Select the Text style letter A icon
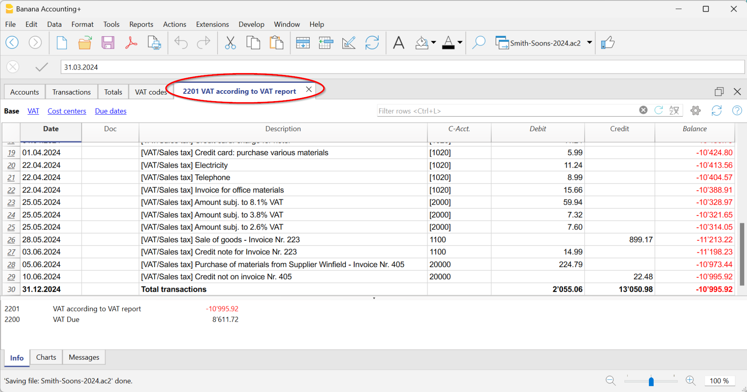Viewport: 747px width, 392px height. point(398,43)
